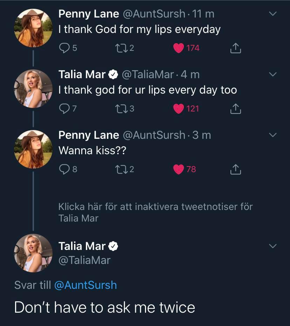Expand the menu chevron on Talia Mar's 4 m tweet
Image resolution: width=290 pixels, height=326 pixels.
pos(272,75)
